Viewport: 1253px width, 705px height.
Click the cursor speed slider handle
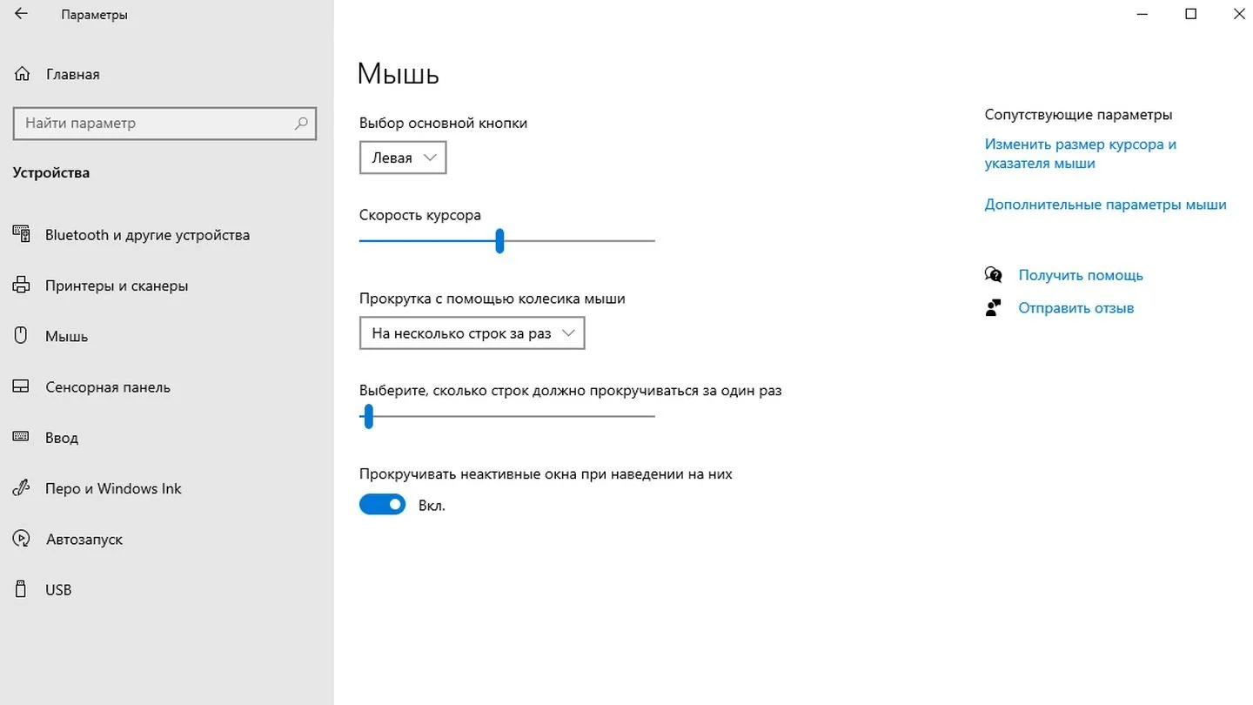pyautogui.click(x=499, y=241)
